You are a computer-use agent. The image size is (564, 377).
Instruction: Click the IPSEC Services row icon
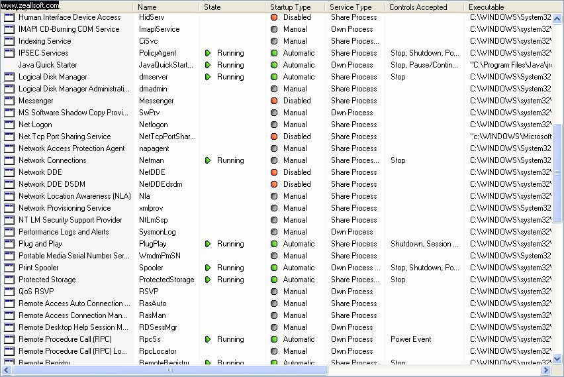point(9,53)
